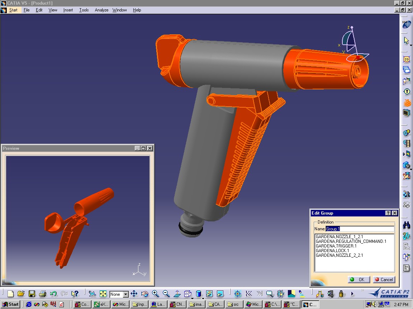413x309 pixels.
Task: Click the multi-window icon in right toolbar
Action: click(407, 70)
